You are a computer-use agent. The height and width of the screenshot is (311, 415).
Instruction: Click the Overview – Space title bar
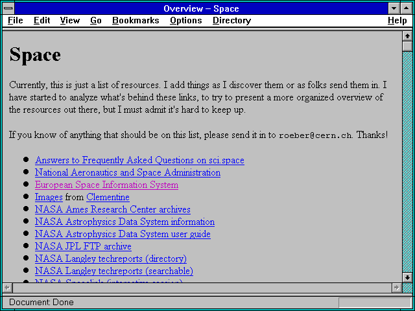pyautogui.click(x=201, y=8)
